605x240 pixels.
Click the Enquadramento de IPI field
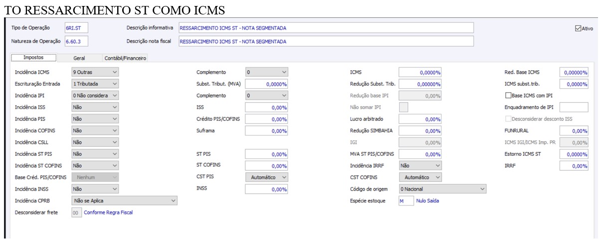(574, 107)
